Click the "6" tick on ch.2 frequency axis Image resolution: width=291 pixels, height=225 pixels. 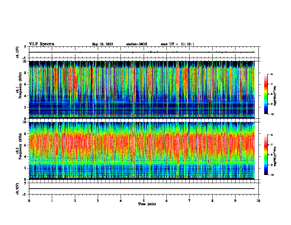click(x=26, y=145)
